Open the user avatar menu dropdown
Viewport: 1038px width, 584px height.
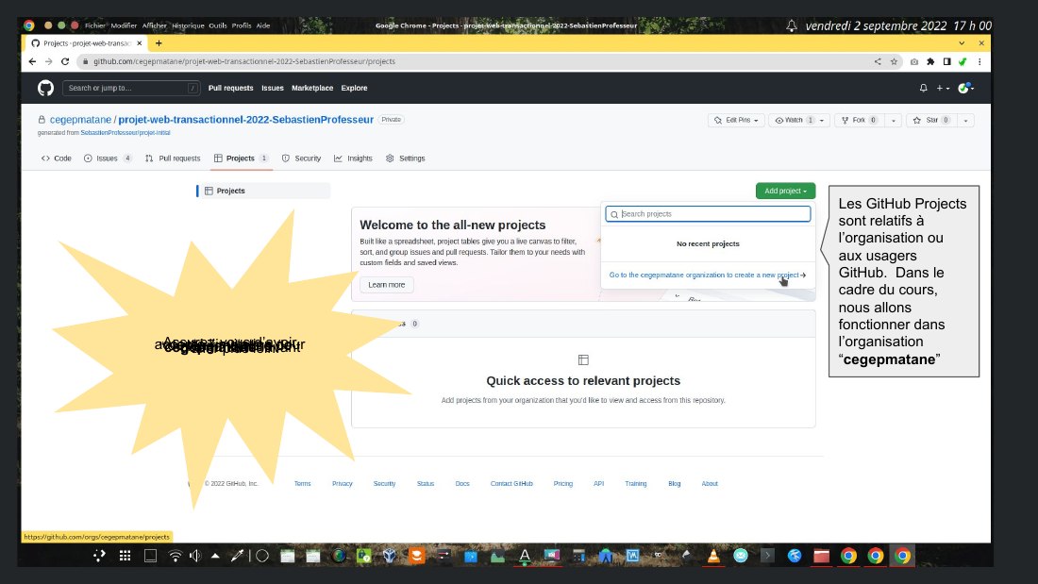click(x=966, y=88)
